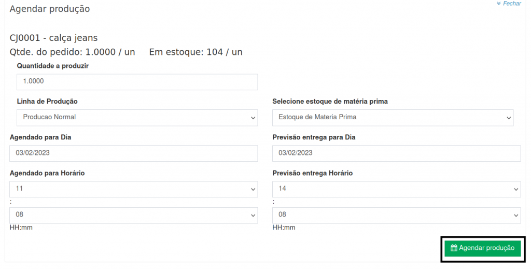Viewport: 531px width, 270px height.
Task: Click the double-chevron icon beside Fechar
Action: coord(499,4)
